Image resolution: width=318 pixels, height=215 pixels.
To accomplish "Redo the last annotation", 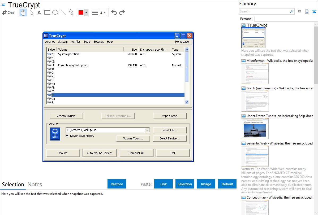I will [122, 12].
